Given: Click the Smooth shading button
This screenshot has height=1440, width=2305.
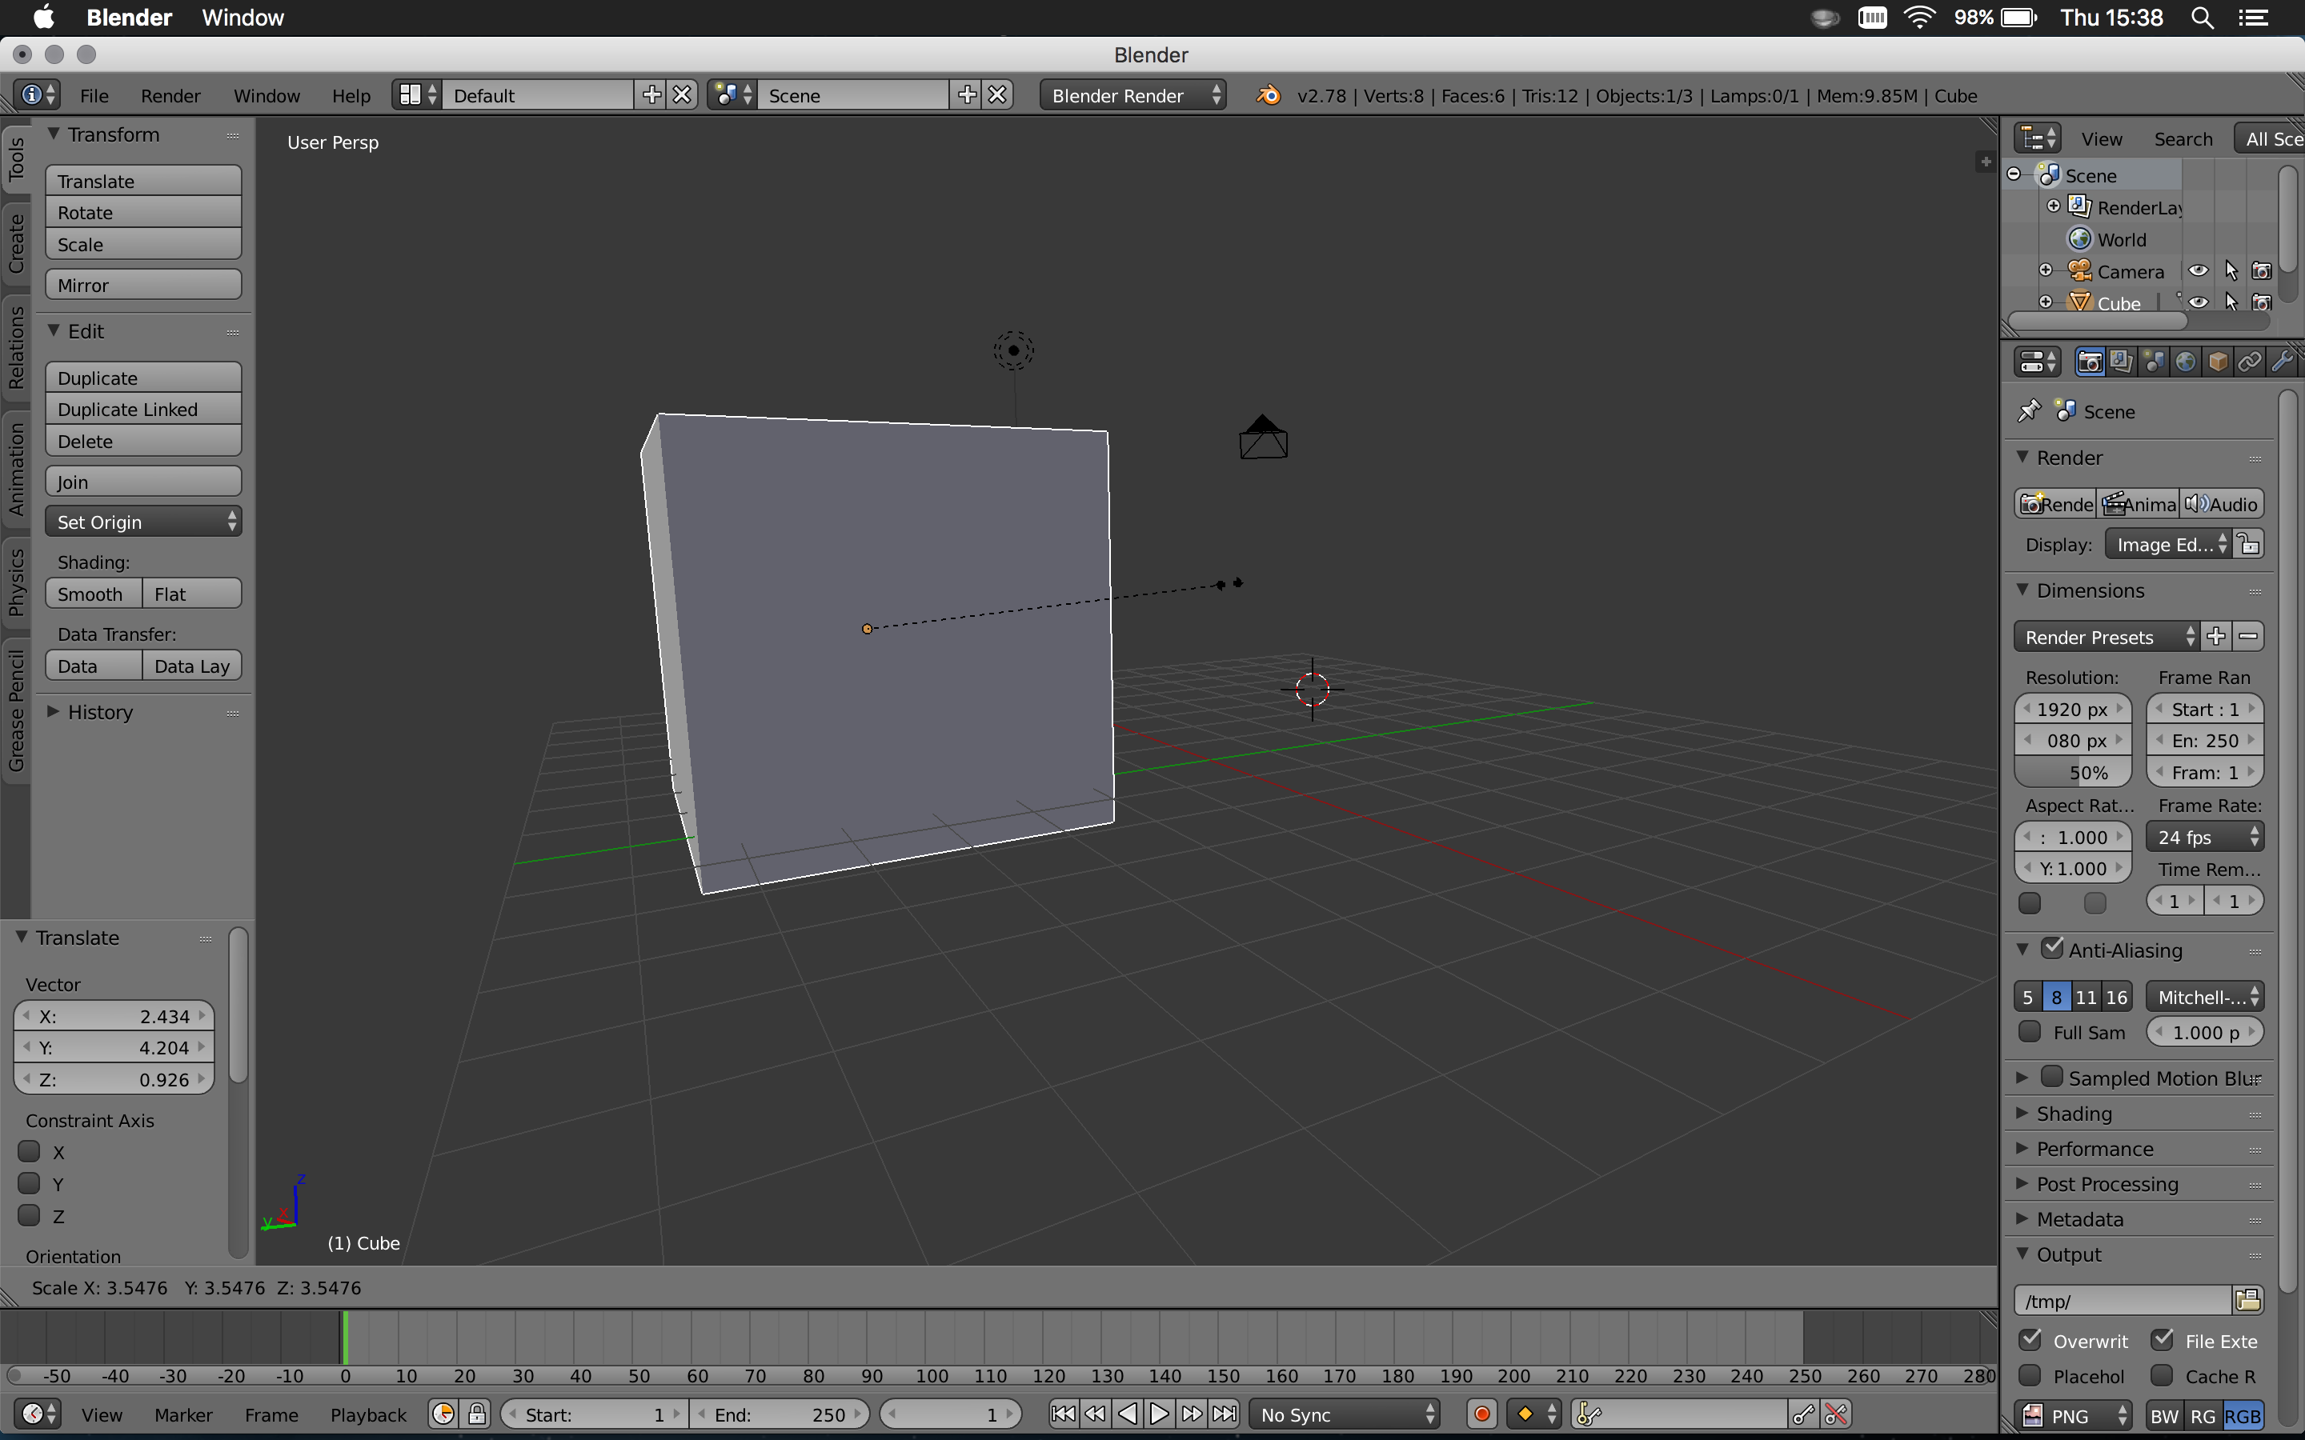Looking at the screenshot, I should (91, 594).
